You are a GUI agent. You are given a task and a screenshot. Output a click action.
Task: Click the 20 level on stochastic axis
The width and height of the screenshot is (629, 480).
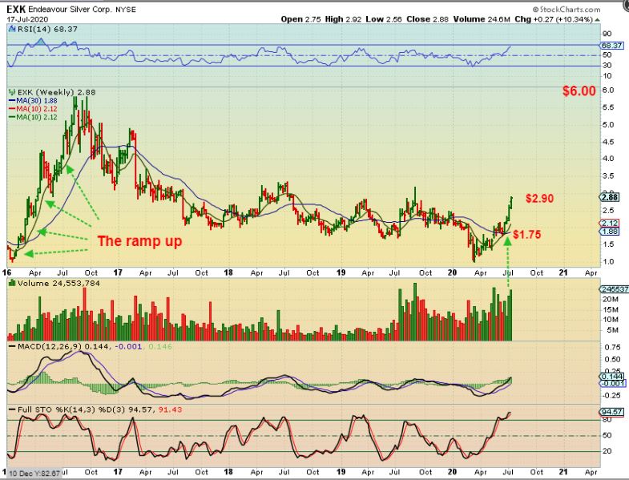[607, 451]
